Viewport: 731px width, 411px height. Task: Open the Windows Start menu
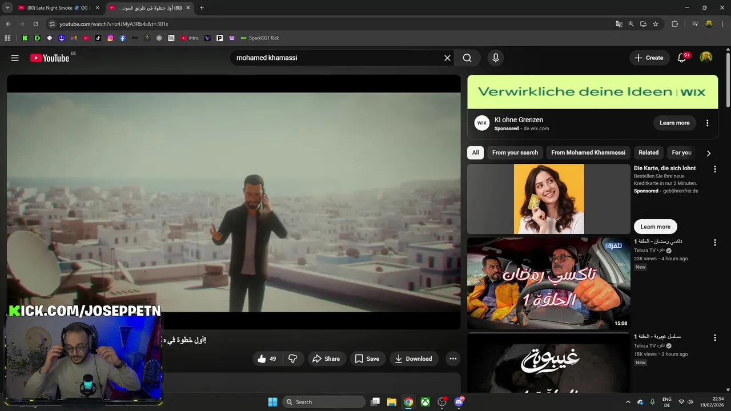(x=272, y=402)
